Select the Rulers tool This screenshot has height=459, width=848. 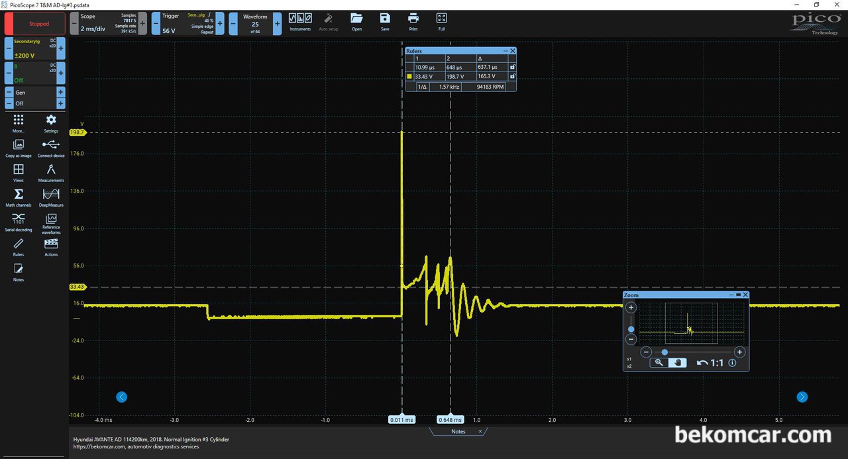pos(19,247)
